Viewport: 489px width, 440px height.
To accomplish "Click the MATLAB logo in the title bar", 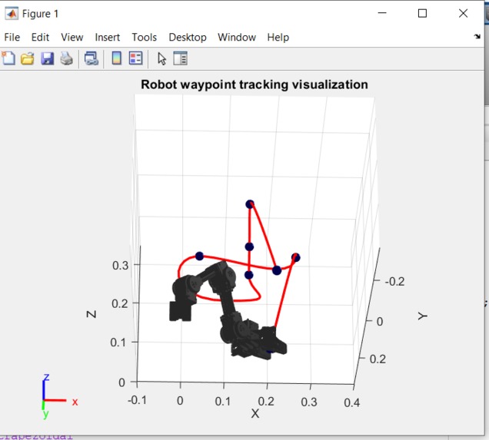I will pos(12,13).
